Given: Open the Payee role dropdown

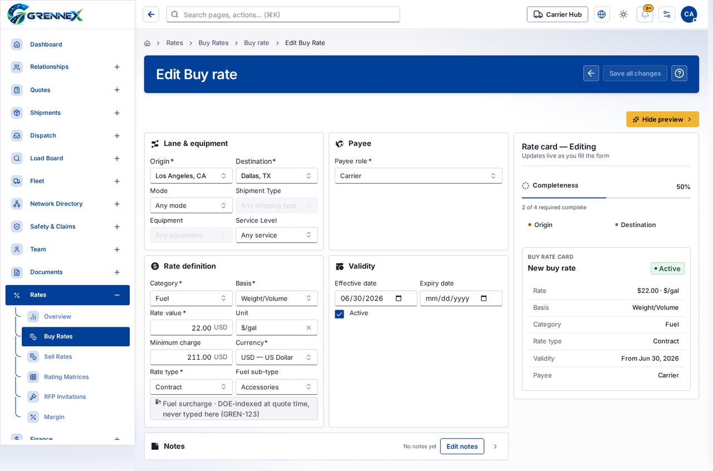Looking at the screenshot, I should coord(418,176).
